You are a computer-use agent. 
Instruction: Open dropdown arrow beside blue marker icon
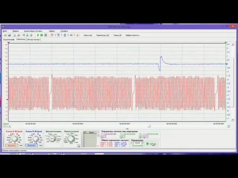point(61,35)
